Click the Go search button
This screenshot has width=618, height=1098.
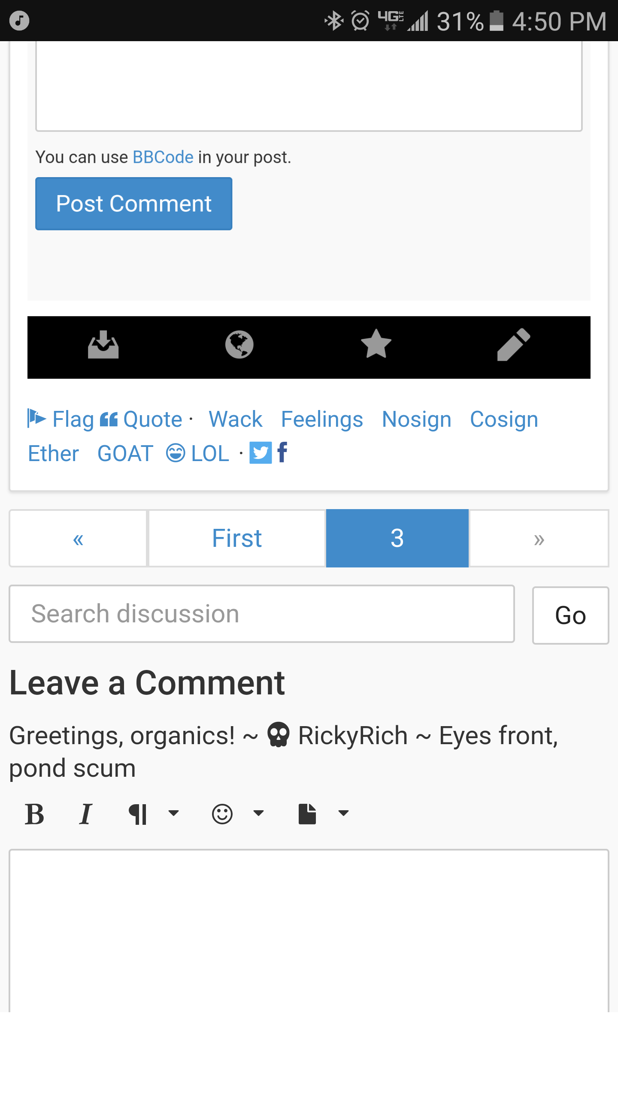click(570, 615)
